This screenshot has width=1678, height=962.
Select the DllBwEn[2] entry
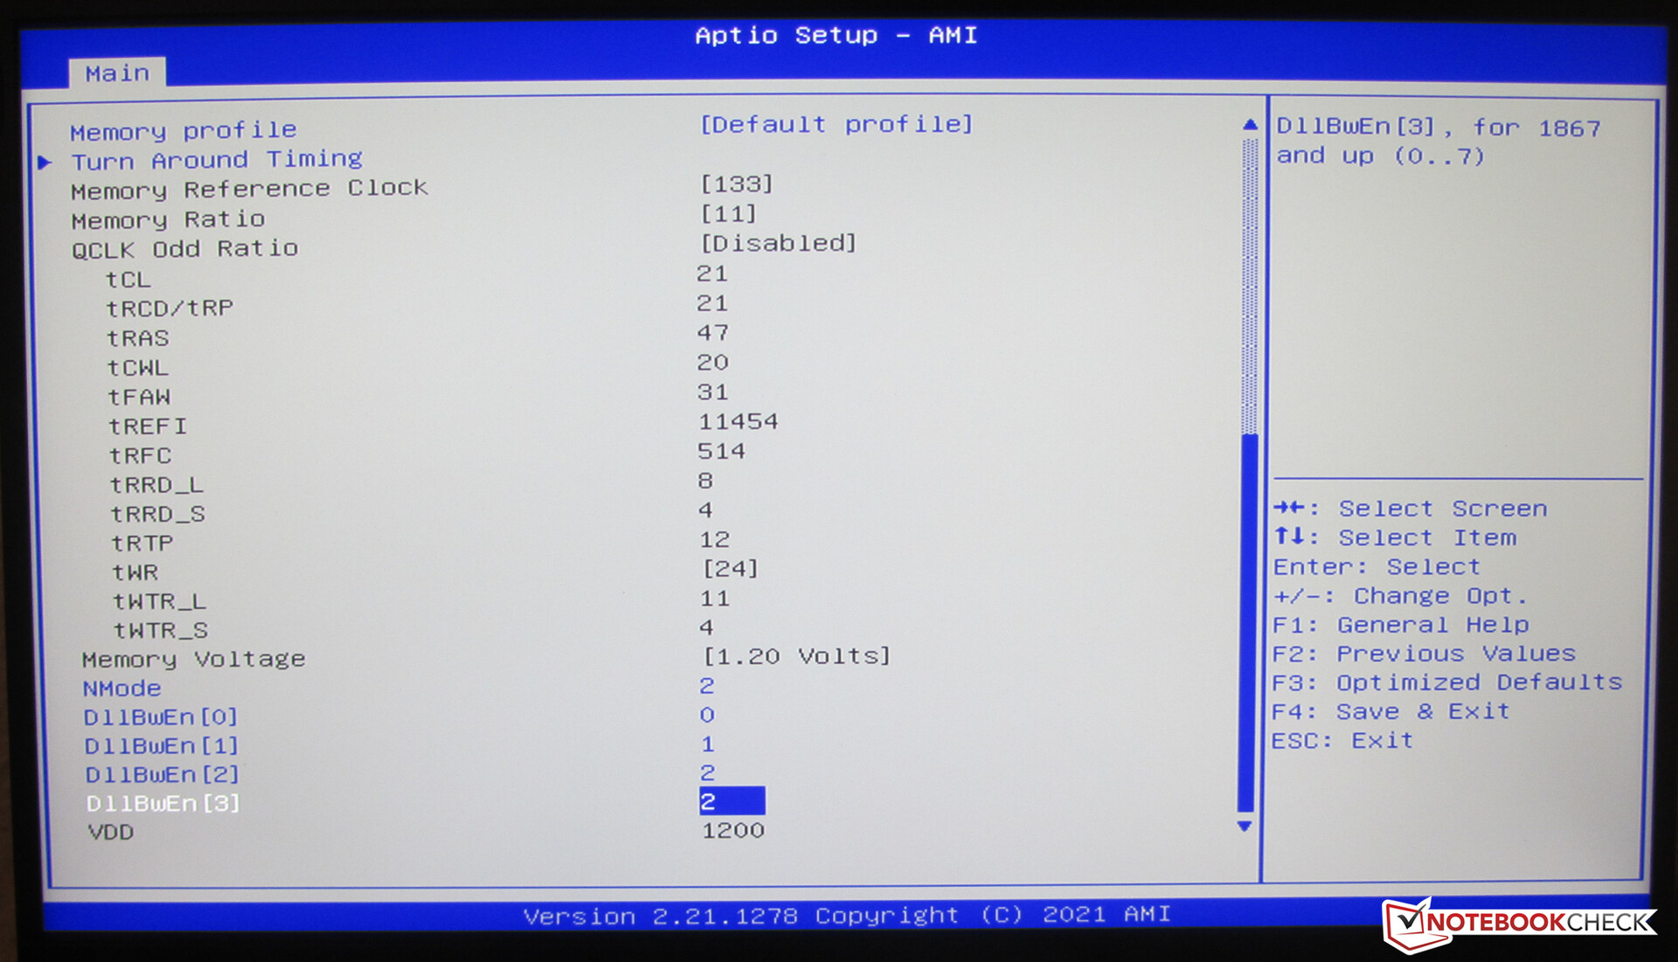(x=162, y=775)
